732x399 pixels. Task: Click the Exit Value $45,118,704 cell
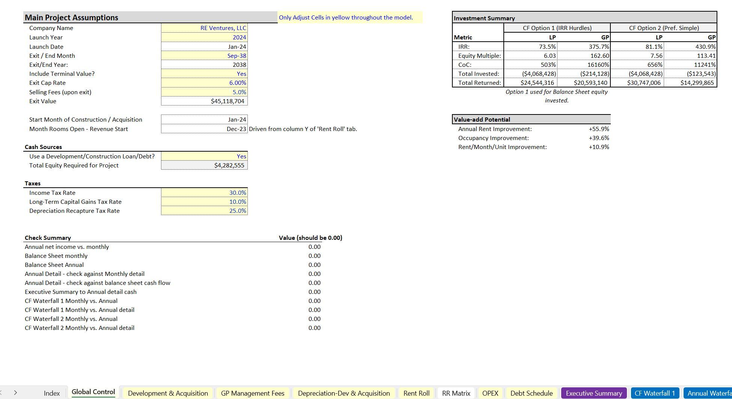[204, 101]
